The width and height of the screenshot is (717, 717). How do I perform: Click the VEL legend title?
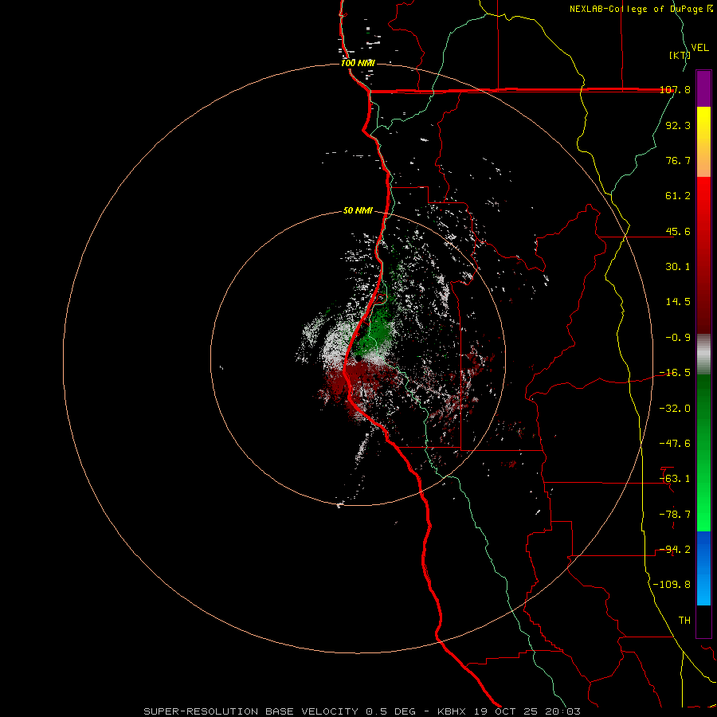[699, 48]
